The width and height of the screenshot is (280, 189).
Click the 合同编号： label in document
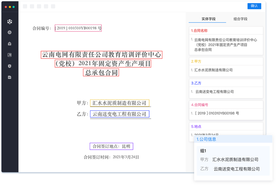click(42, 28)
